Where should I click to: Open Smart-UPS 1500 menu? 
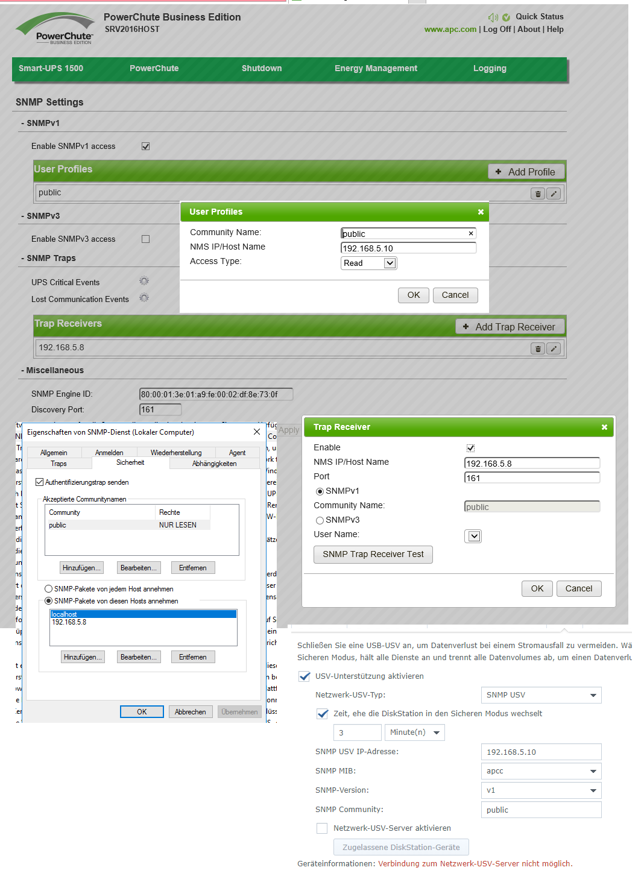click(x=51, y=68)
